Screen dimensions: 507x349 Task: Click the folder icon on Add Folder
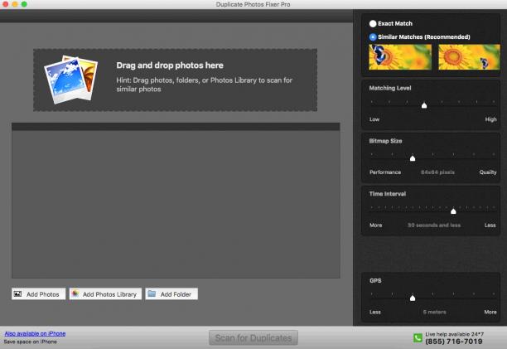click(152, 293)
